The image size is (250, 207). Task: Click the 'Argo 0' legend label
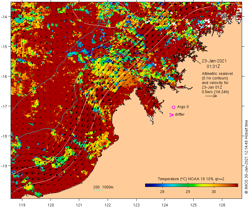click(183, 107)
